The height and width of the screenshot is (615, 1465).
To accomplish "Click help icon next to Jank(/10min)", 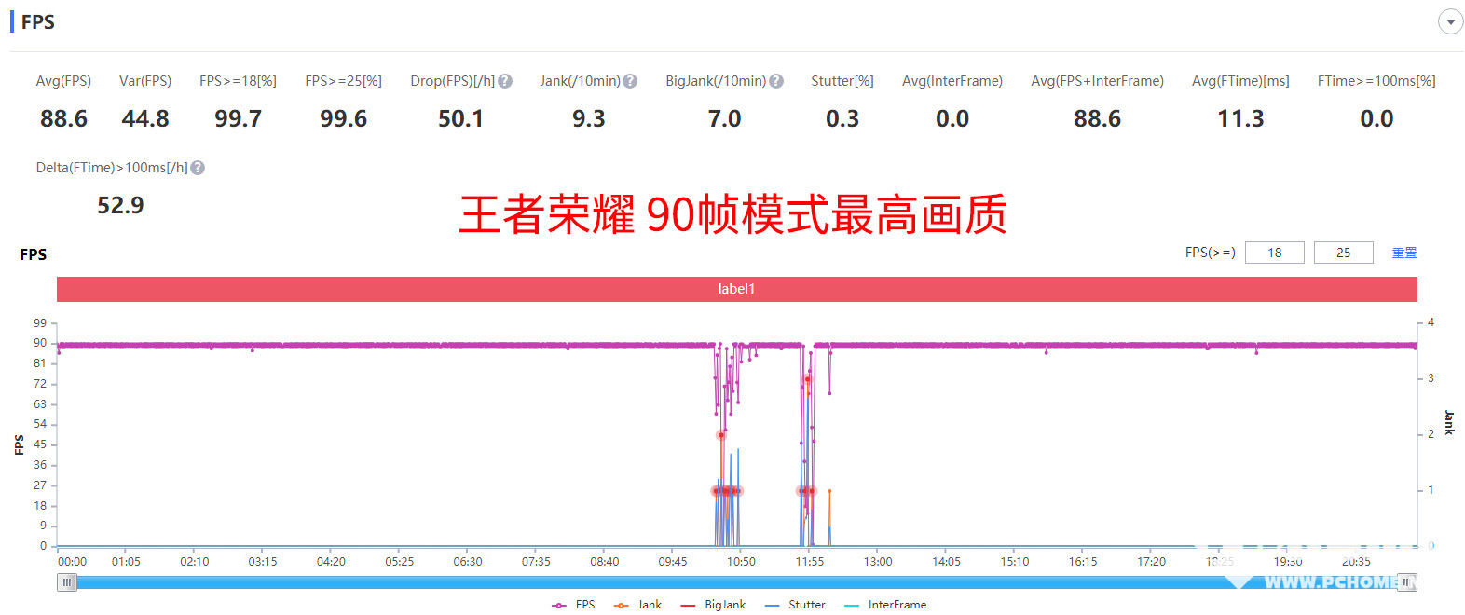I will (630, 81).
